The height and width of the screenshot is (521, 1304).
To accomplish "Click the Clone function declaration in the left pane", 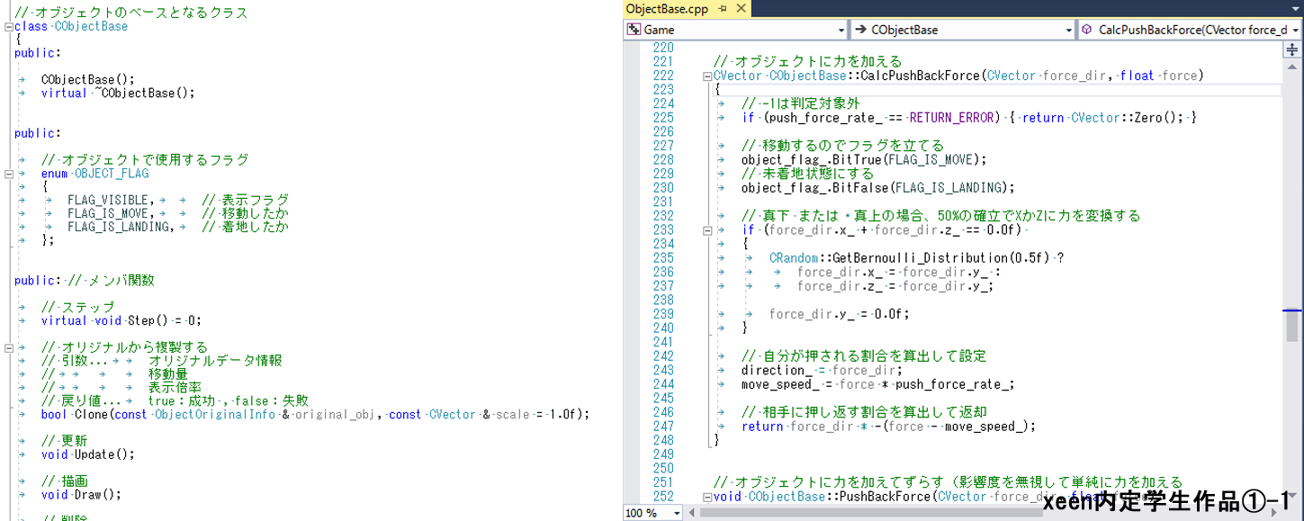I will 315,415.
